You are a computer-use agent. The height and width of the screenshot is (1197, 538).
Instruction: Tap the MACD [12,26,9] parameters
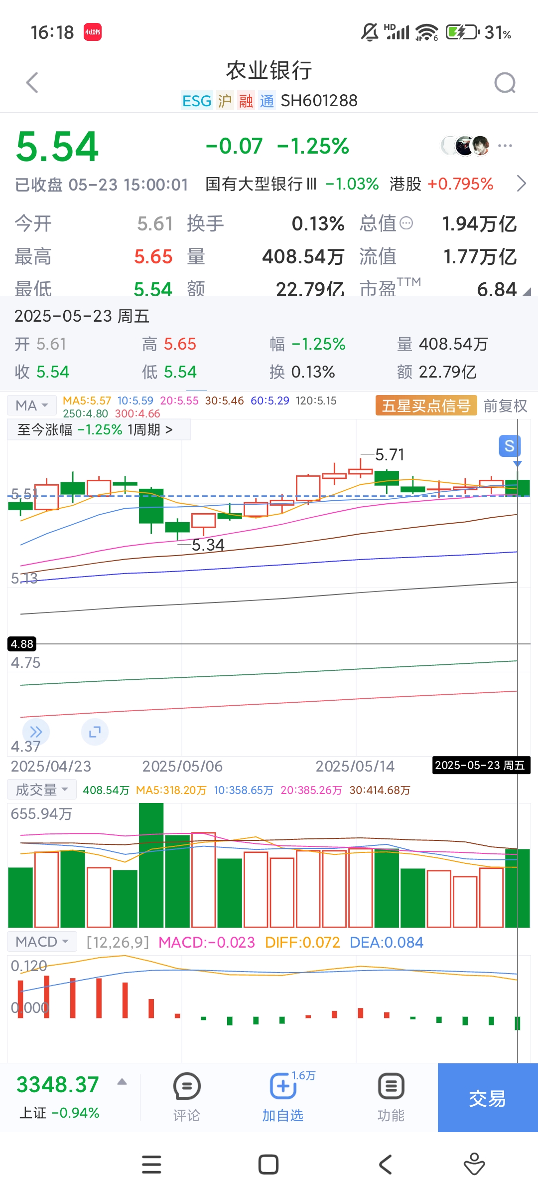pos(118,942)
